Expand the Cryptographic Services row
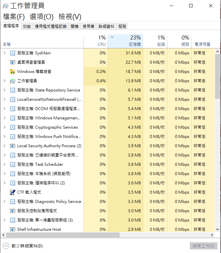This screenshot has width=221, height=253. [x=5, y=127]
